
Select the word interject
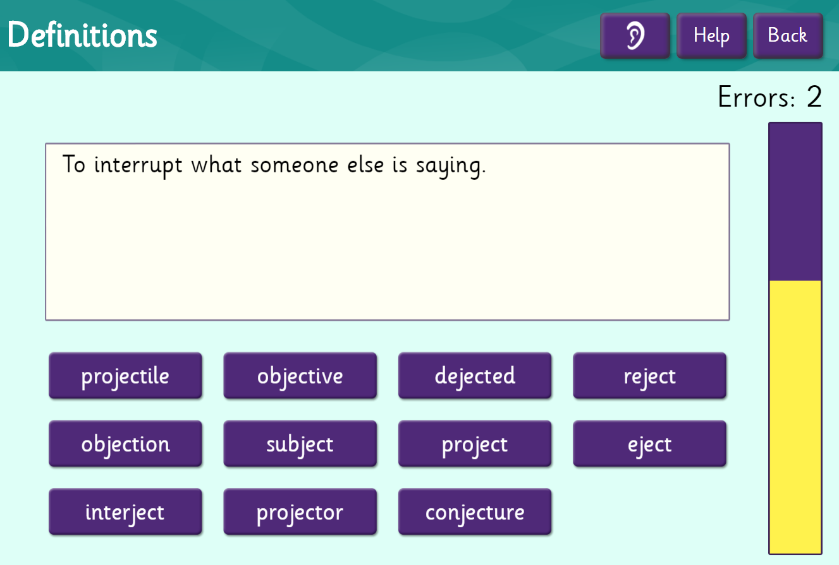click(125, 511)
